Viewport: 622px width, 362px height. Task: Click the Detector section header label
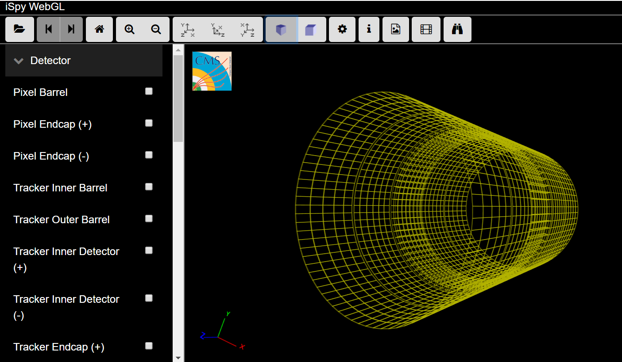click(50, 61)
